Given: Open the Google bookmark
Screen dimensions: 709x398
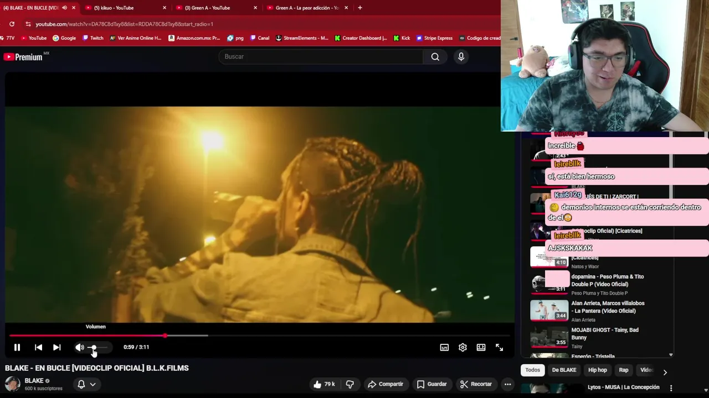Looking at the screenshot, I should click(x=64, y=38).
